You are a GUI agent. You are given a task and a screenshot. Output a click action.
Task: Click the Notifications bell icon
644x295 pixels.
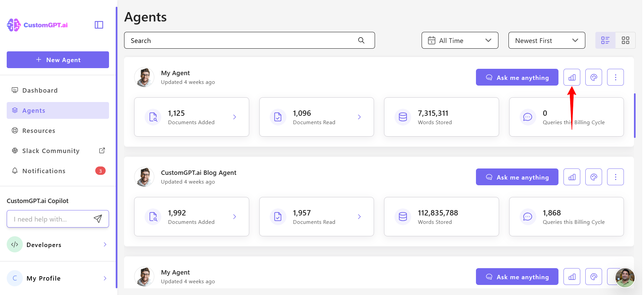(x=15, y=170)
